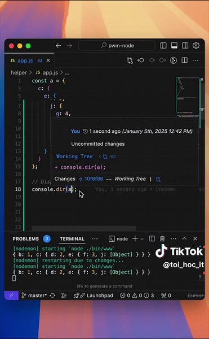Select the node terminal profile
This screenshot has height=339, width=209.
point(118,238)
